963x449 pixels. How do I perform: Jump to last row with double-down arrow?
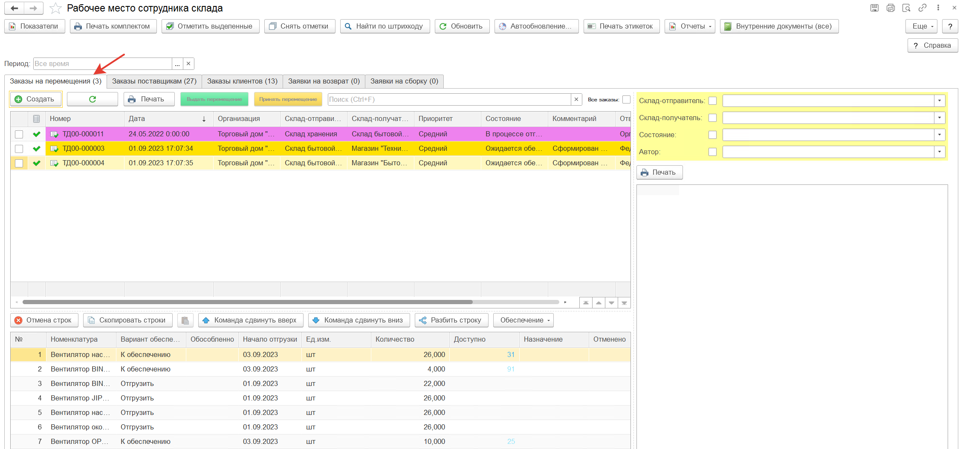coord(624,302)
